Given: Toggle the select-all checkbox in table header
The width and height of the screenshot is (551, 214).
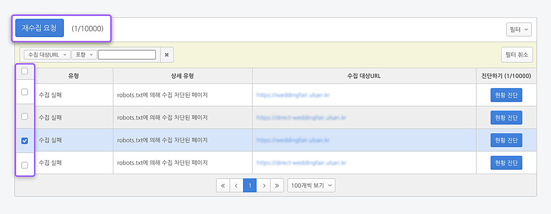Looking at the screenshot, I should 25,71.
